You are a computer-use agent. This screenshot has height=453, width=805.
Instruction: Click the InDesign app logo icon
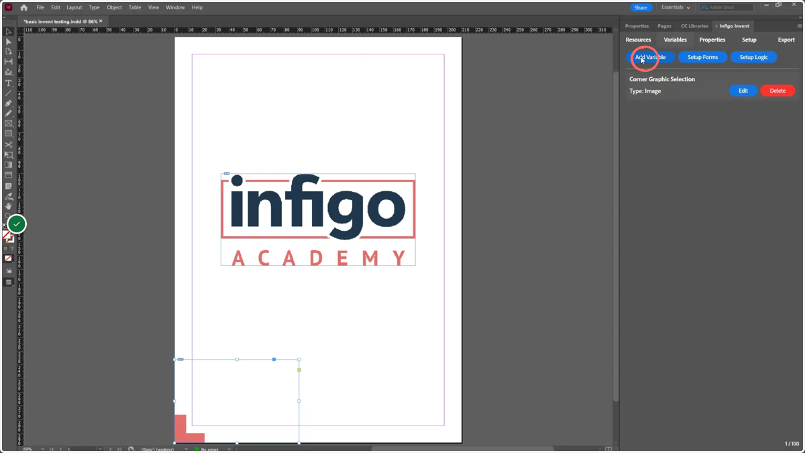tap(9, 7)
